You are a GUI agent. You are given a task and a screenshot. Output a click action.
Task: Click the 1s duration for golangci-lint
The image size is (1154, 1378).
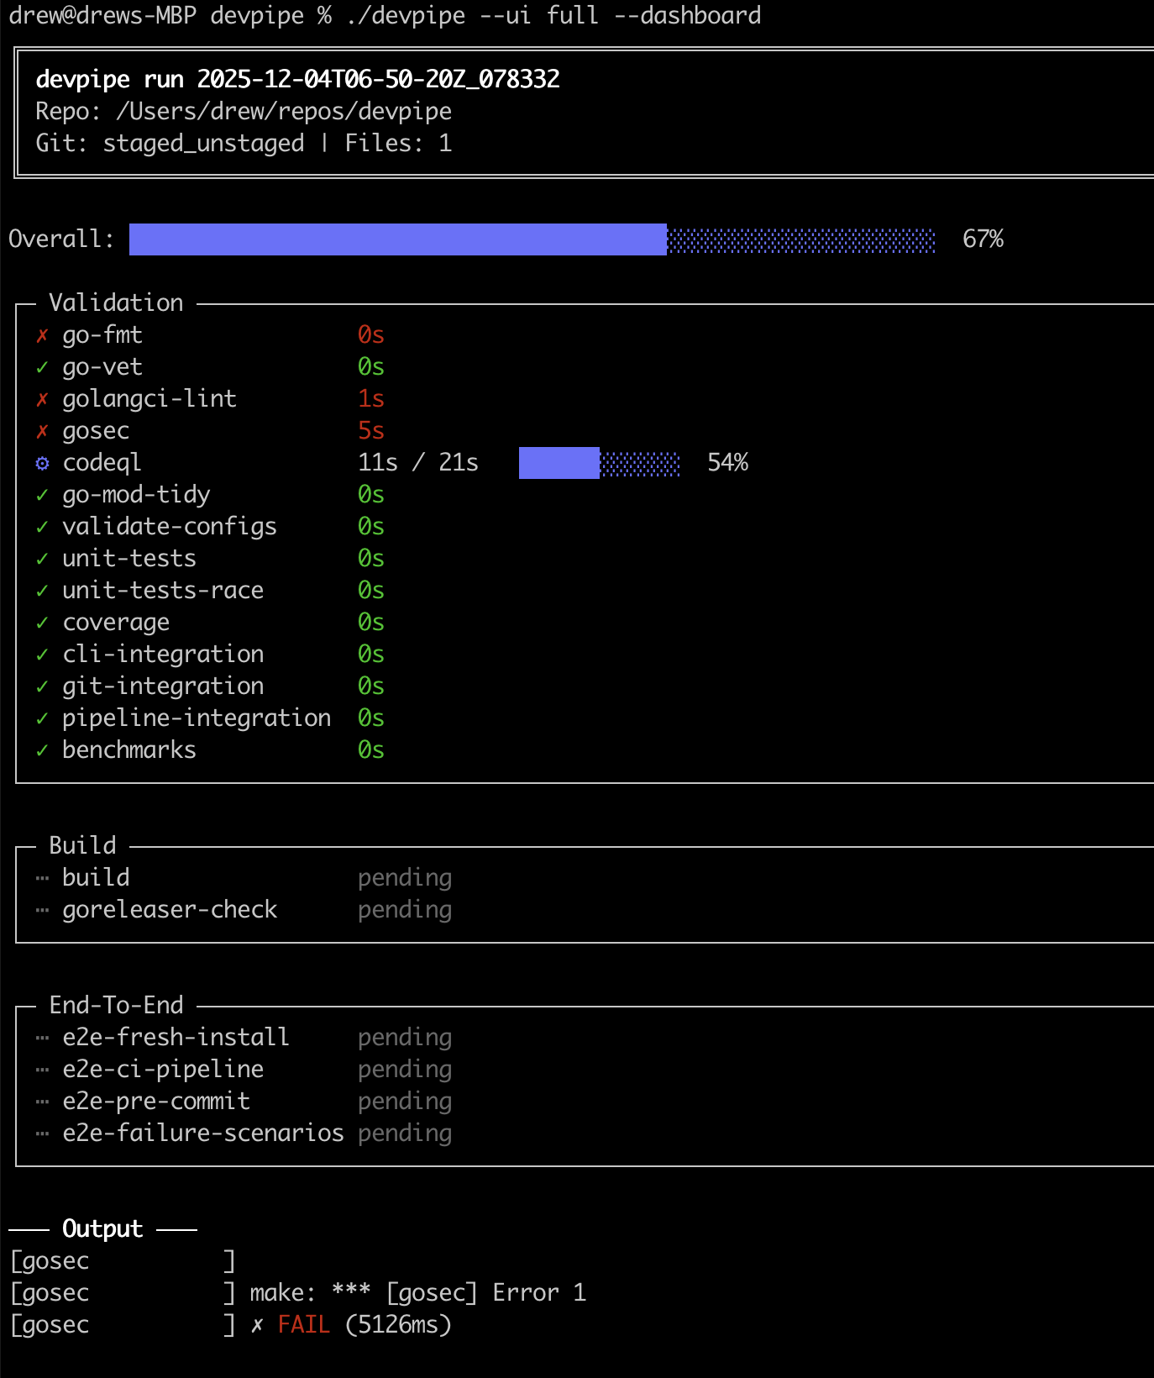coord(371,399)
